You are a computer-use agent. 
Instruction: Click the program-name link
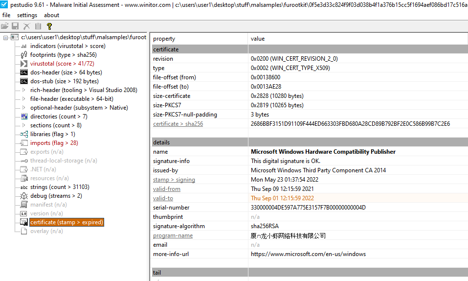tap(173, 235)
